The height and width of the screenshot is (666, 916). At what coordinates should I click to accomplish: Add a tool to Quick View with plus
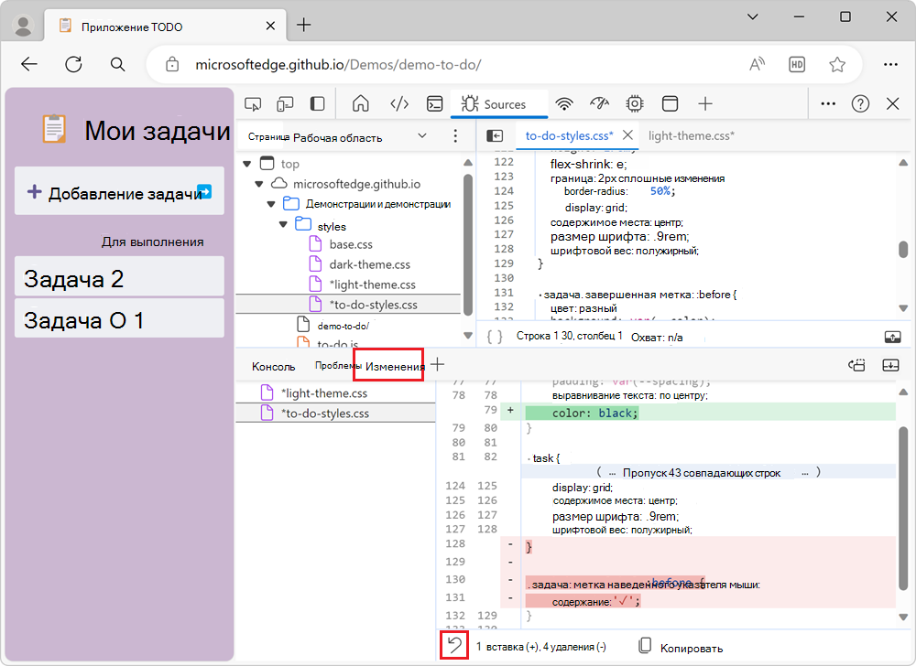[x=437, y=365]
